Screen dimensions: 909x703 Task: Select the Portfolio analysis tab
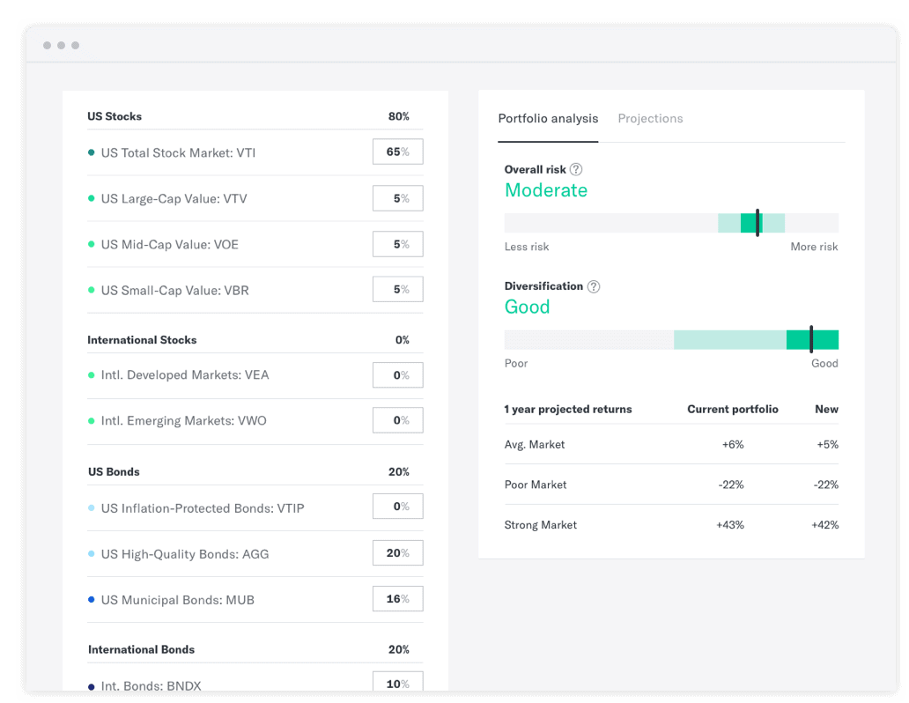pyautogui.click(x=548, y=118)
